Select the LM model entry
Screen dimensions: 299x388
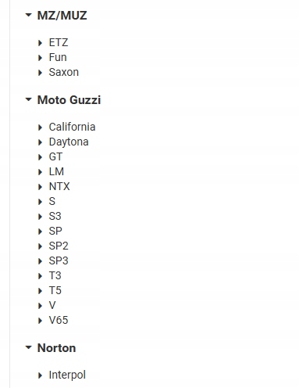pyautogui.click(x=56, y=171)
